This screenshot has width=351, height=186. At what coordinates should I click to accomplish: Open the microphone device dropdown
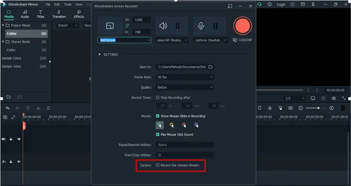pos(210,40)
